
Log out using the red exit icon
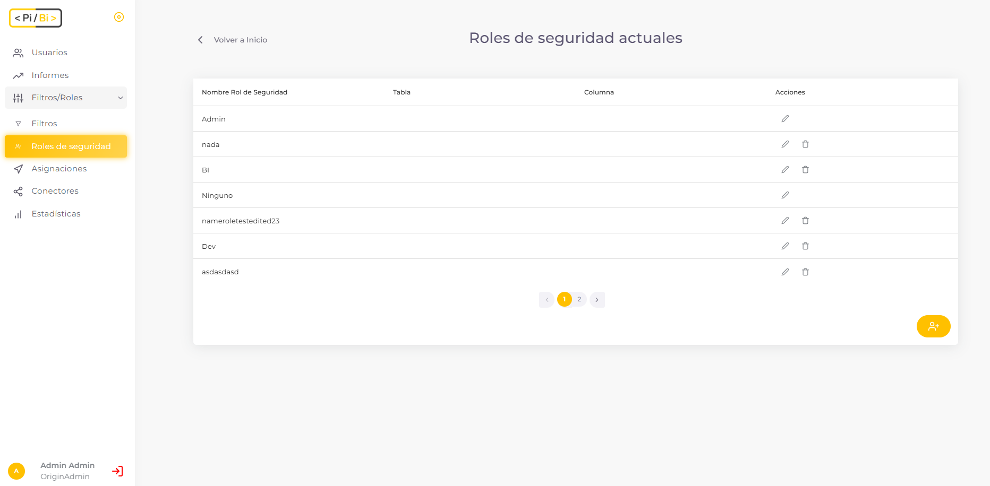(x=117, y=471)
